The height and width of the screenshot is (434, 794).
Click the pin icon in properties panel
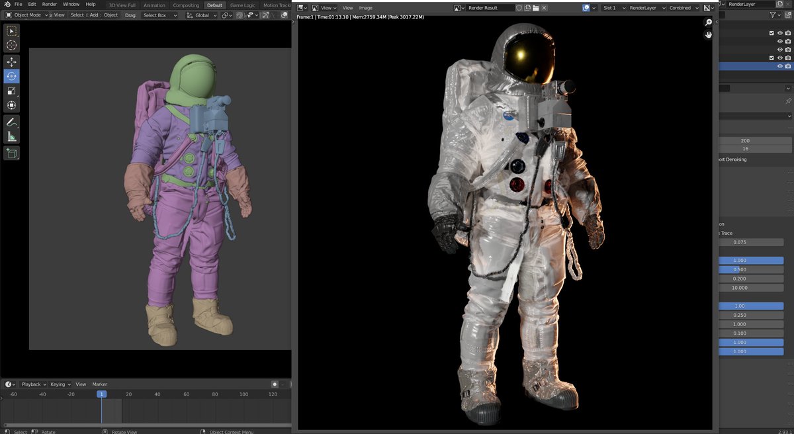(x=787, y=101)
